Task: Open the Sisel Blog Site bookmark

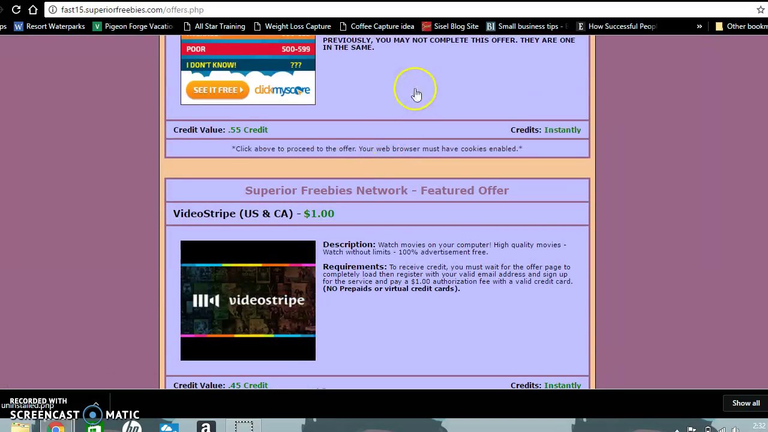Action: (450, 26)
